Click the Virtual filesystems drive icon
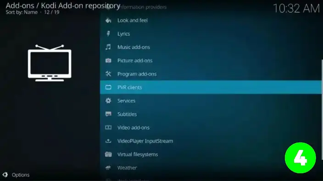The image size is (323, 181). (108, 154)
